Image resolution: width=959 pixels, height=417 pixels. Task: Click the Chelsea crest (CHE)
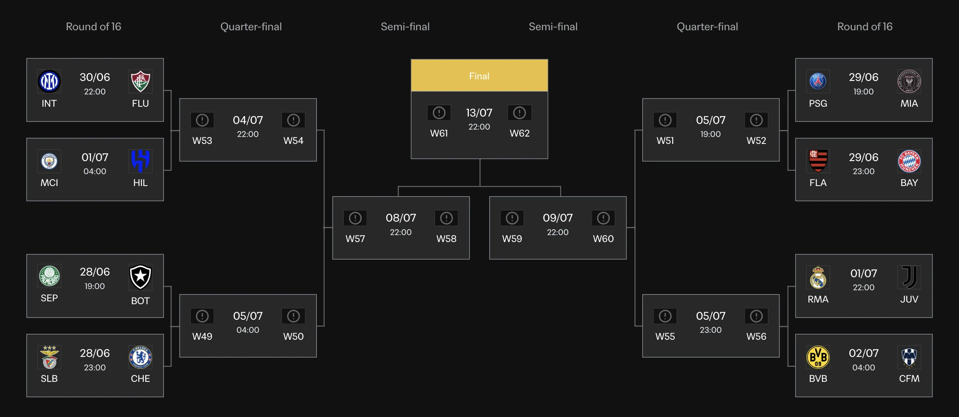click(141, 357)
